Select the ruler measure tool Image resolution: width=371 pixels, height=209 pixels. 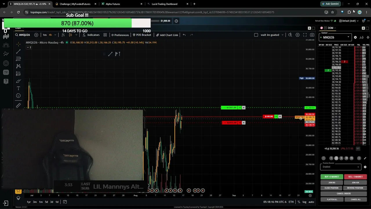point(18,106)
